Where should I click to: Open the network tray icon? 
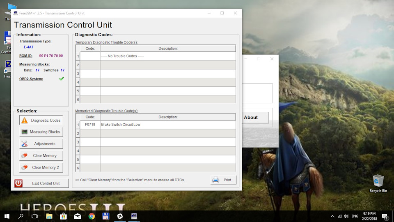[x=340, y=216]
